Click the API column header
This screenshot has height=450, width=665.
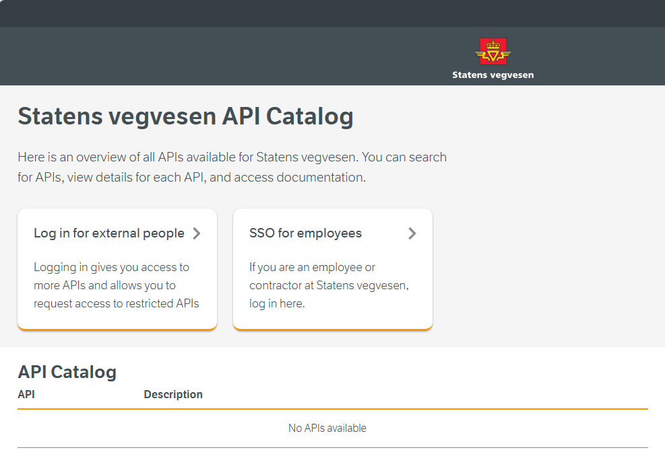click(26, 395)
